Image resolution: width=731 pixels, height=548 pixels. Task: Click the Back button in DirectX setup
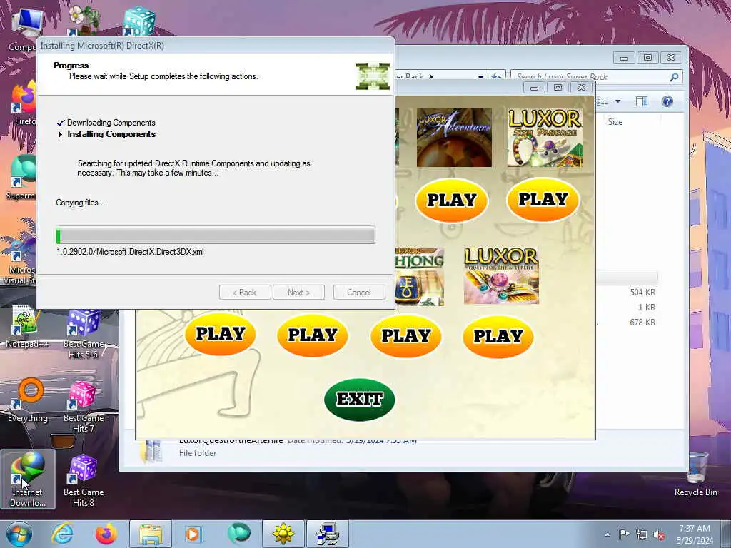(245, 292)
